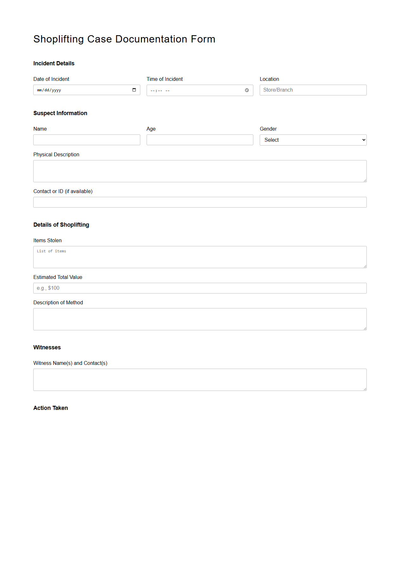The height and width of the screenshot is (569, 400).
Task: Select the Description of Method text area
Action: pyautogui.click(x=200, y=319)
